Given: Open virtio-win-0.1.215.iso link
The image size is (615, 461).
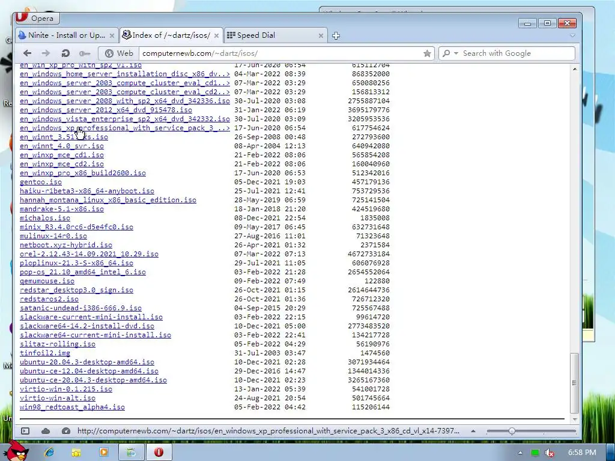Looking at the screenshot, I should point(66,389).
